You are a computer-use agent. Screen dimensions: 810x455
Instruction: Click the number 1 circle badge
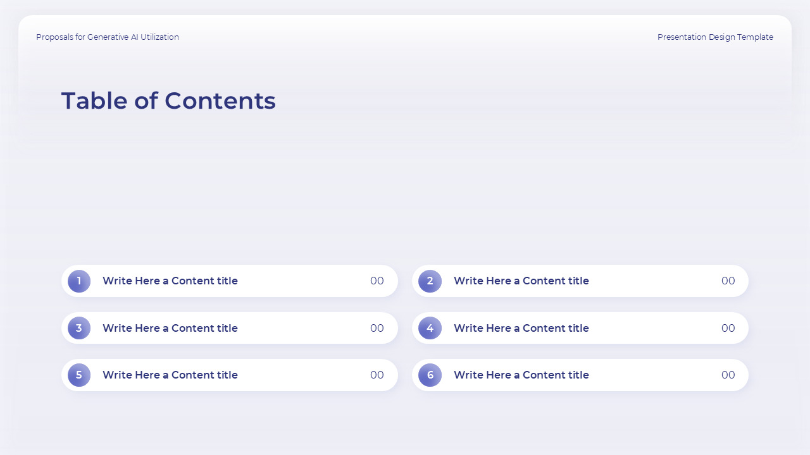click(x=79, y=281)
